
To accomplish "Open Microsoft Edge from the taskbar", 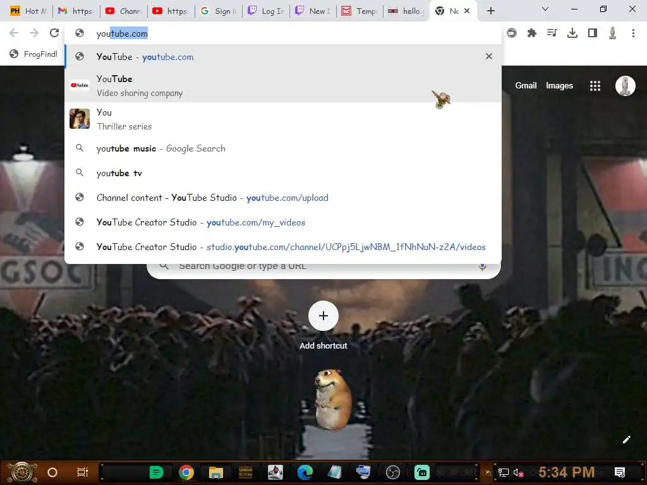I will (x=305, y=472).
